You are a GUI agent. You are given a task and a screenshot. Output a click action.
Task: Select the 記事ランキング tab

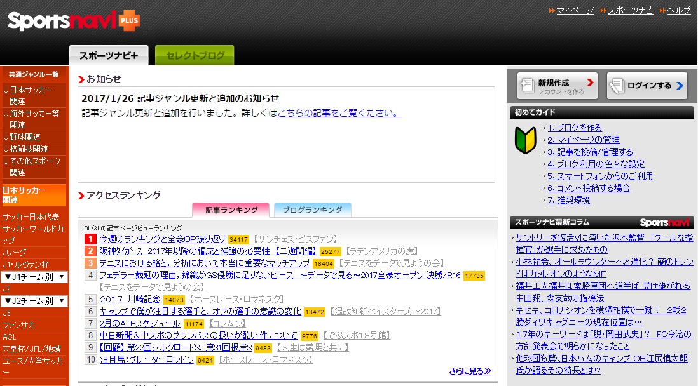231,210
